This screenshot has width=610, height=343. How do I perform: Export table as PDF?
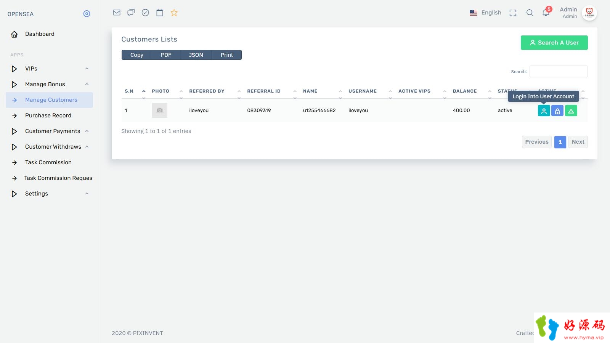coord(166,55)
